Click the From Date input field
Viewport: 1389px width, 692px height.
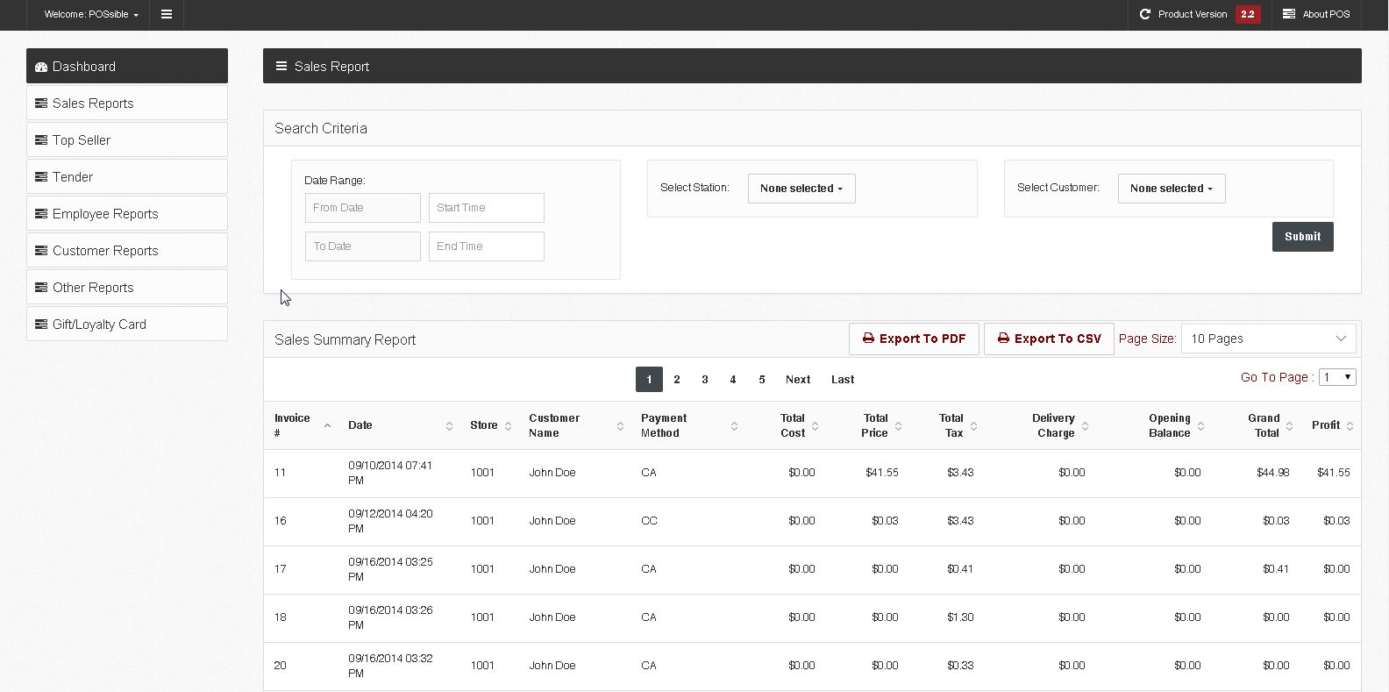coord(363,208)
